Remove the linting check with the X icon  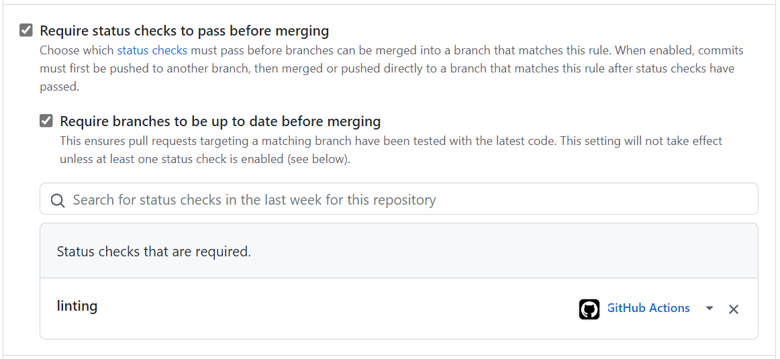click(733, 309)
